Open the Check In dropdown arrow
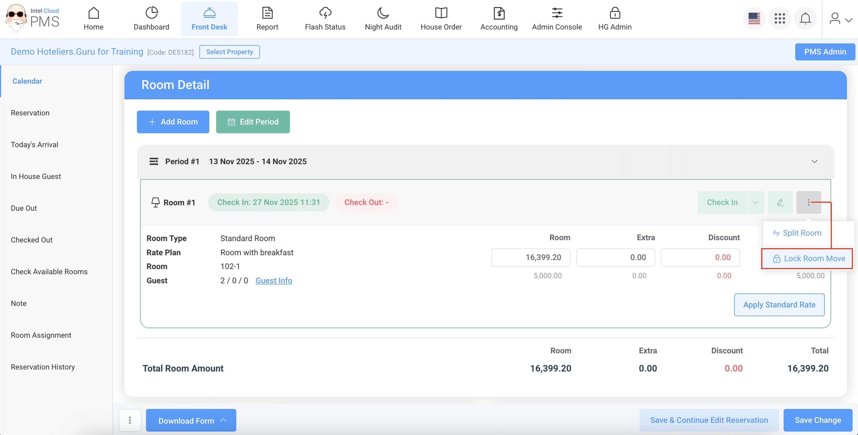858x435 pixels. tap(755, 202)
